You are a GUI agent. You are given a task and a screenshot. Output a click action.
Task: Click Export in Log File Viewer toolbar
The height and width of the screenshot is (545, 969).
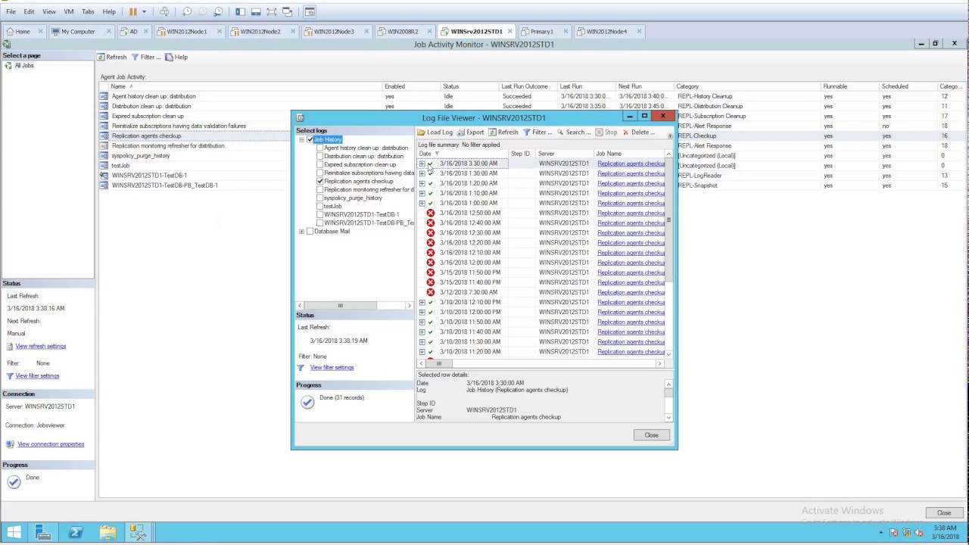470,132
